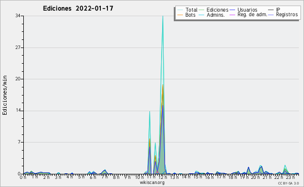This screenshot has height=187, width=304.
Task: Click the Reg. de adm. legend label
Action: 252,15
